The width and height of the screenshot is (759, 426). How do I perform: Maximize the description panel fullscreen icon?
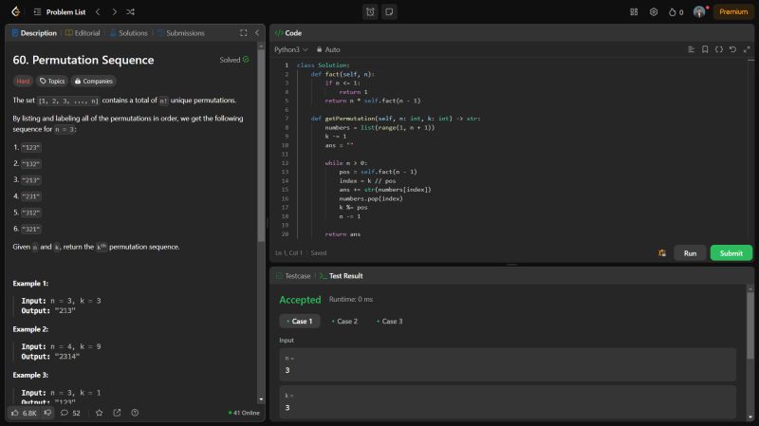pos(244,33)
